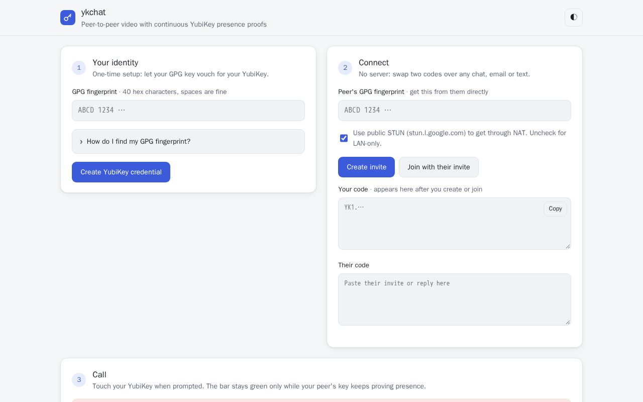The image size is (643, 402).
Task: Click the Your code text area
Action: pyautogui.click(x=455, y=224)
